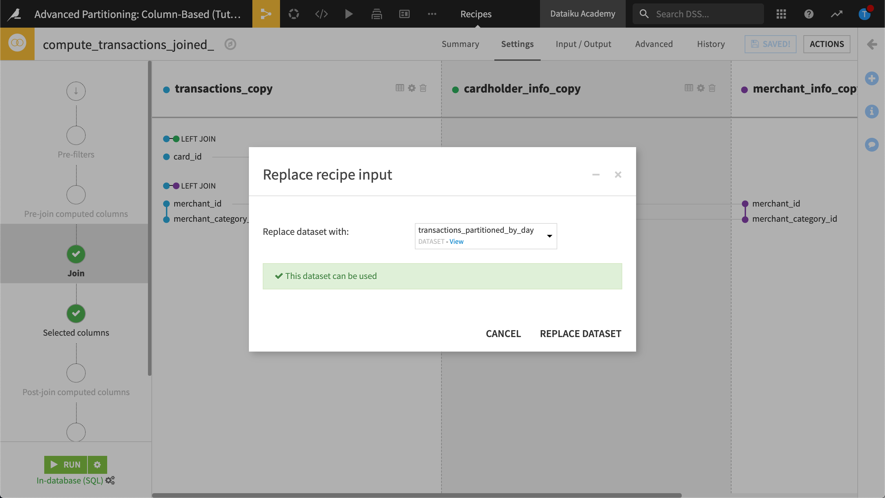Open the info icon on the right sidebar
This screenshot has height=498, width=885.
click(x=872, y=112)
